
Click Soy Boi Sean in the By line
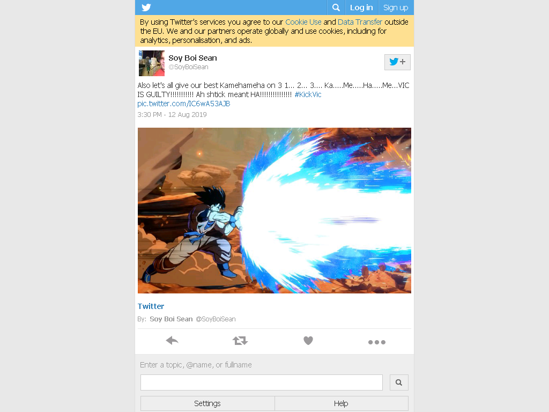click(171, 319)
